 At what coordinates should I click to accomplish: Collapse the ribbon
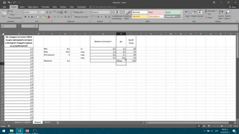[x=237, y=22]
